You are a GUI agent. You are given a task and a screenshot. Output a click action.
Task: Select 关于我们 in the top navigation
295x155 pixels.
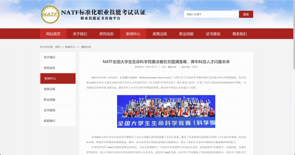[x=80, y=34]
